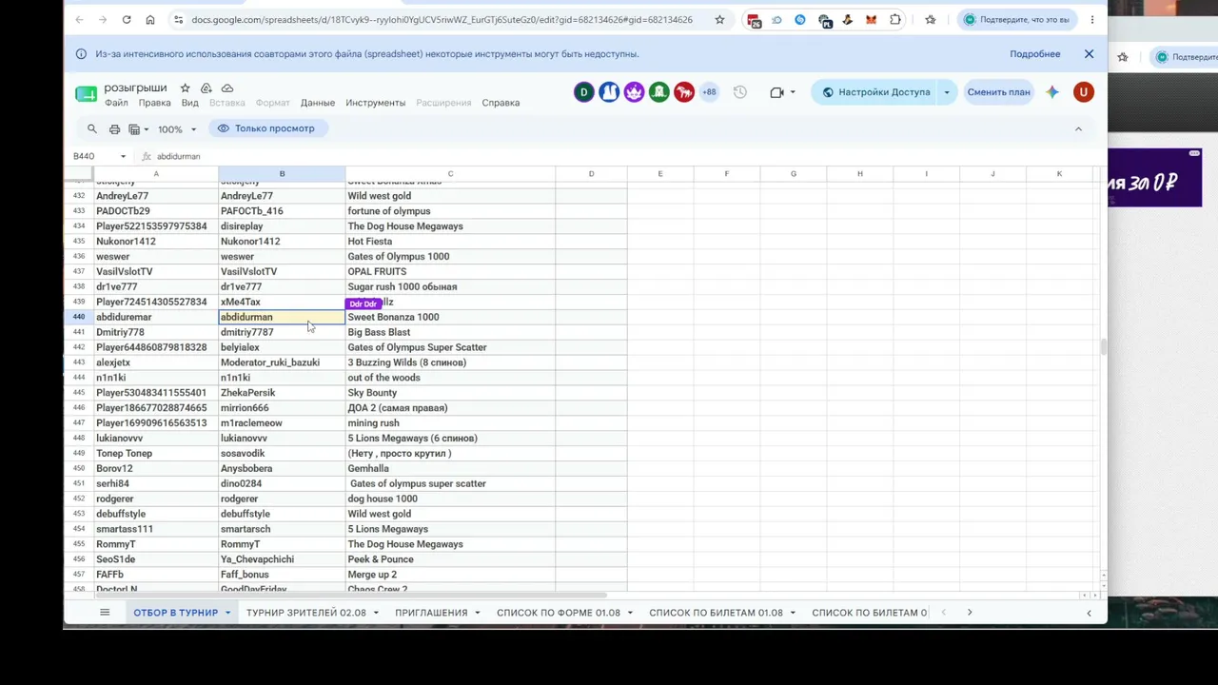Open the Google account avatar 'U'
Image resolution: width=1218 pixels, height=685 pixels.
[x=1083, y=92]
